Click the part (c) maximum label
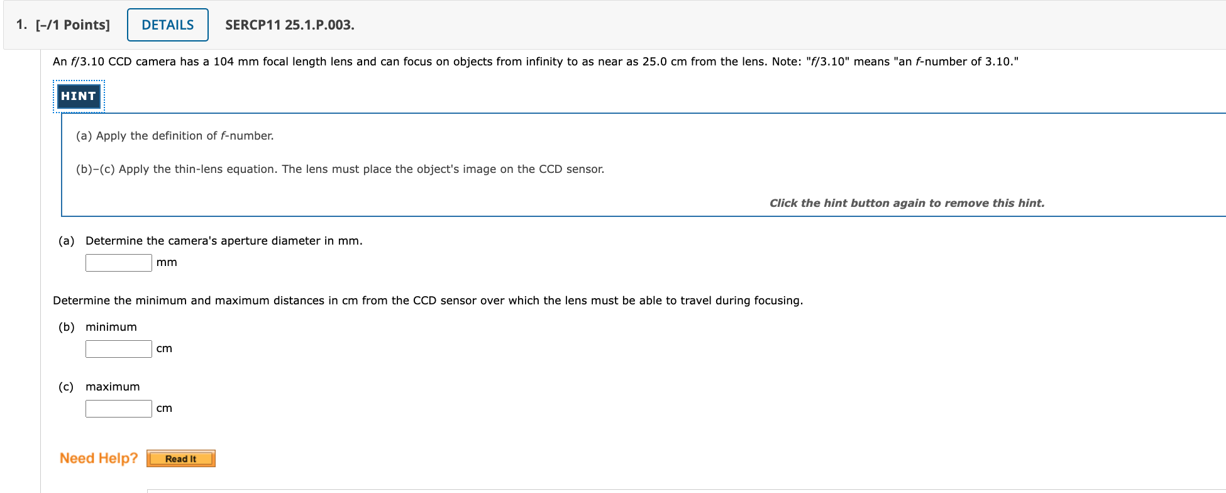The height and width of the screenshot is (493, 1226). 113,386
